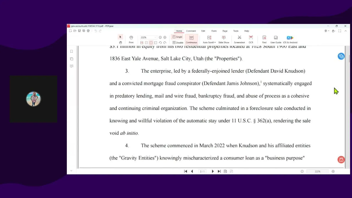Click the blue translate floating button
The image size is (352, 198).
pos(341,56)
